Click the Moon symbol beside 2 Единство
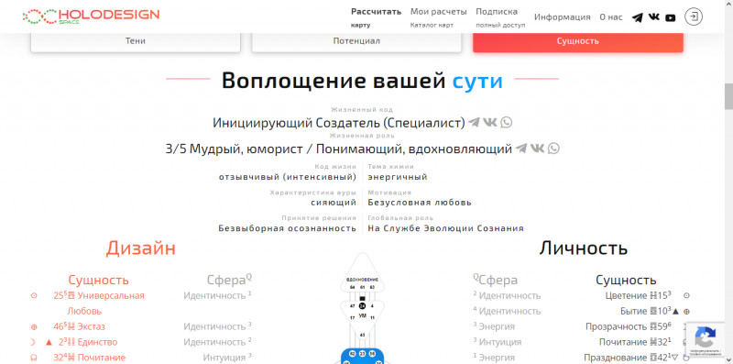Image resolution: width=733 pixels, height=364 pixels. point(34,342)
